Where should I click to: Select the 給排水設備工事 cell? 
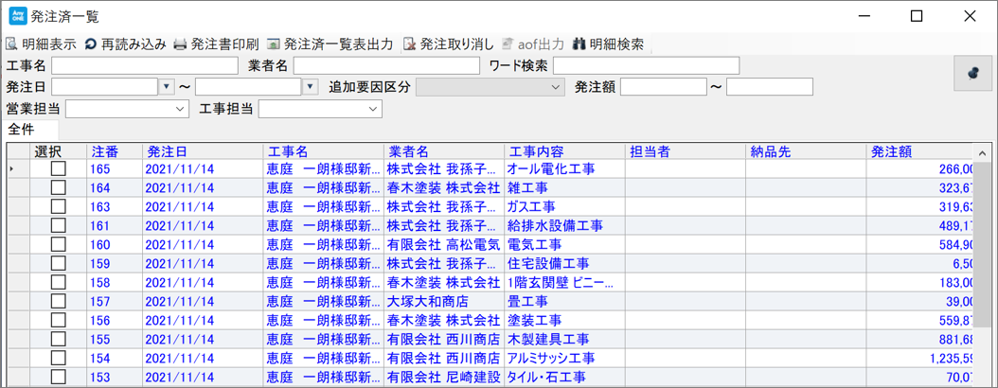coord(564,226)
